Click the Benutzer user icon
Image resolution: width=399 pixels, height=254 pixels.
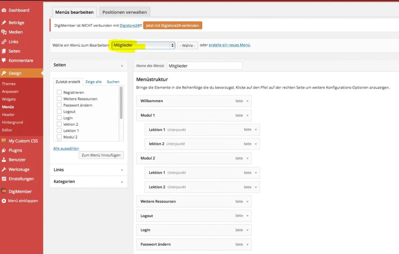tap(4, 160)
